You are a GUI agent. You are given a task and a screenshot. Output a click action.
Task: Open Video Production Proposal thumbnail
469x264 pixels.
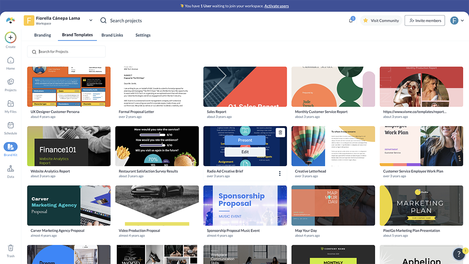click(x=157, y=206)
